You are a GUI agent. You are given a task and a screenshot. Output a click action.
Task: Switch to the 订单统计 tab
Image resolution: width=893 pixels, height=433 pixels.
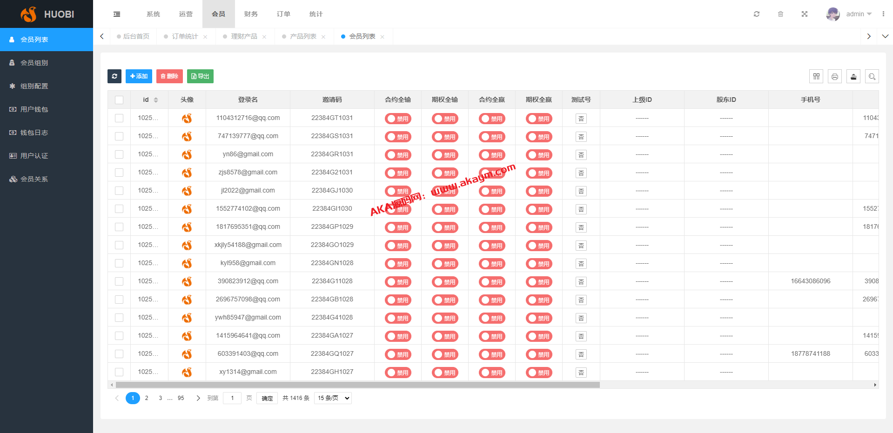pyautogui.click(x=185, y=36)
